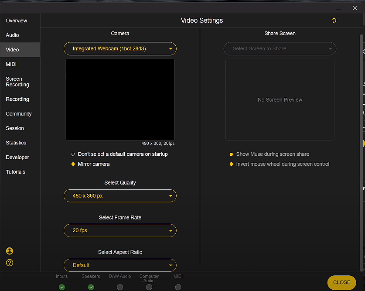Open the 20 fps frame rate dropdown
The height and width of the screenshot is (291, 365).
120,230
